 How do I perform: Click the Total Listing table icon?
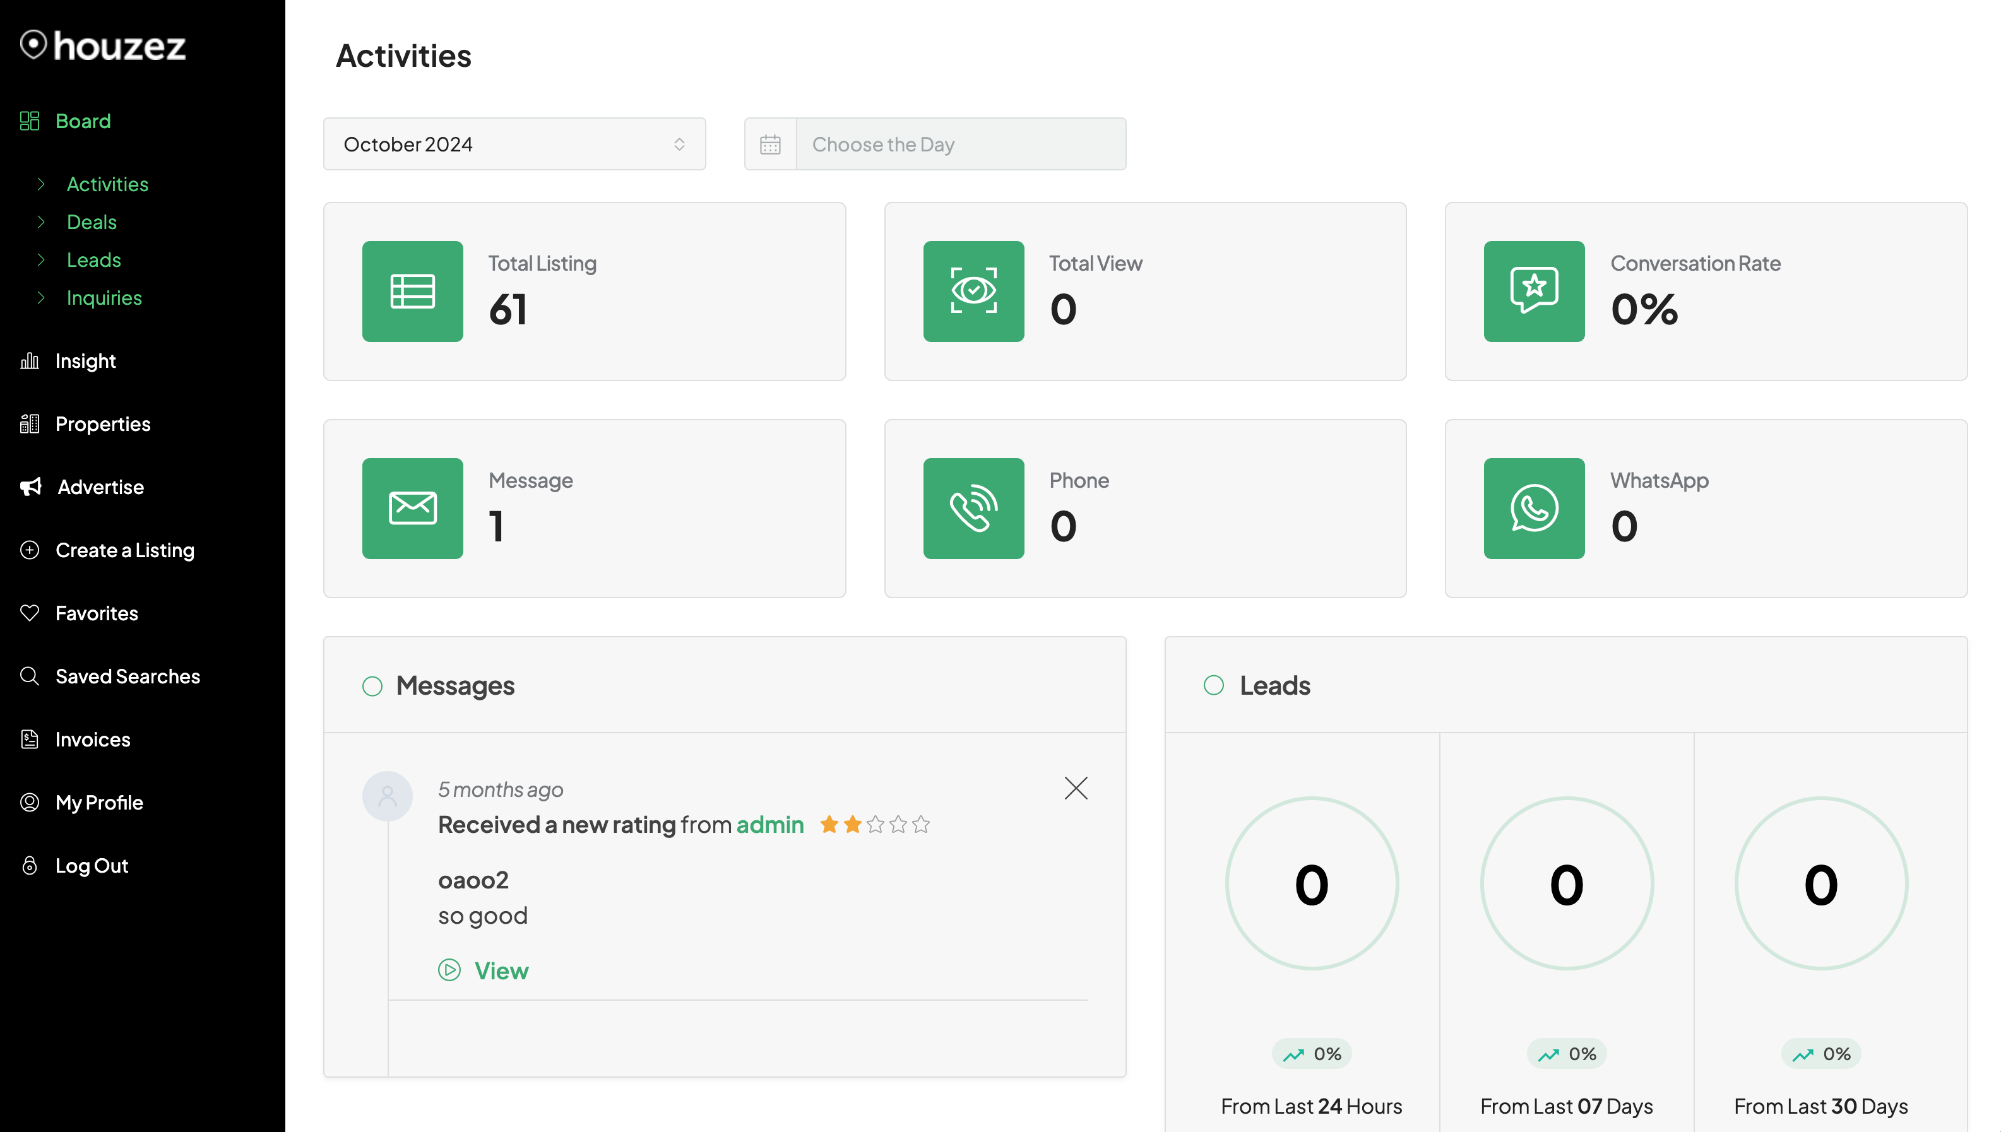pos(412,292)
